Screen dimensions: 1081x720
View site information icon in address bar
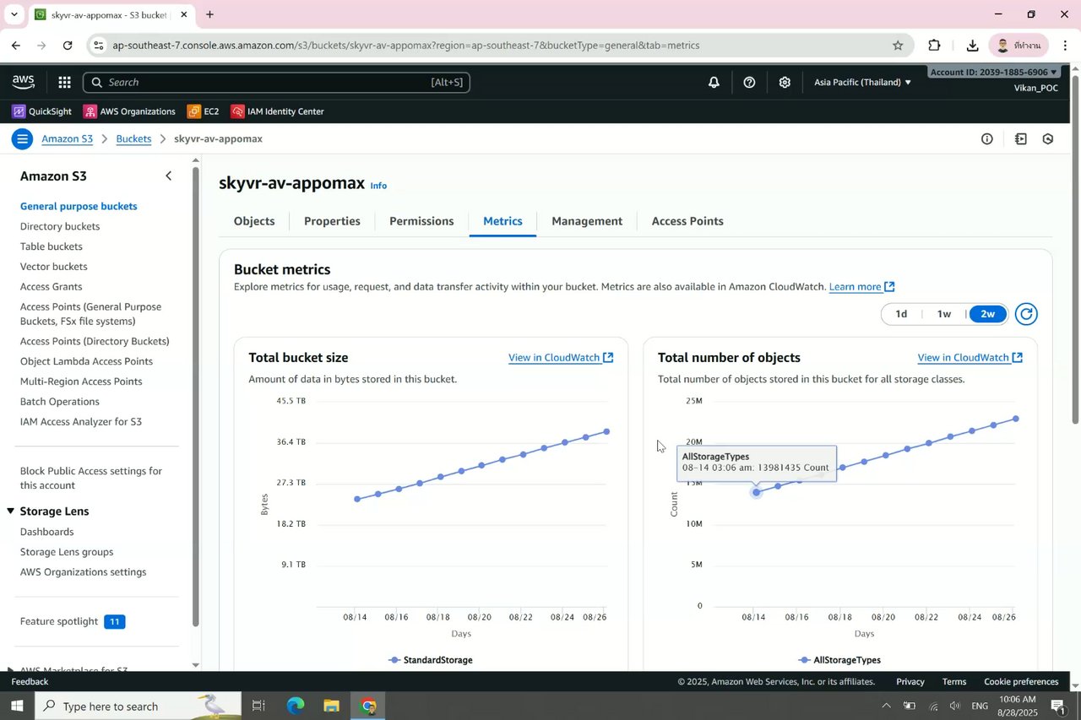click(x=99, y=46)
